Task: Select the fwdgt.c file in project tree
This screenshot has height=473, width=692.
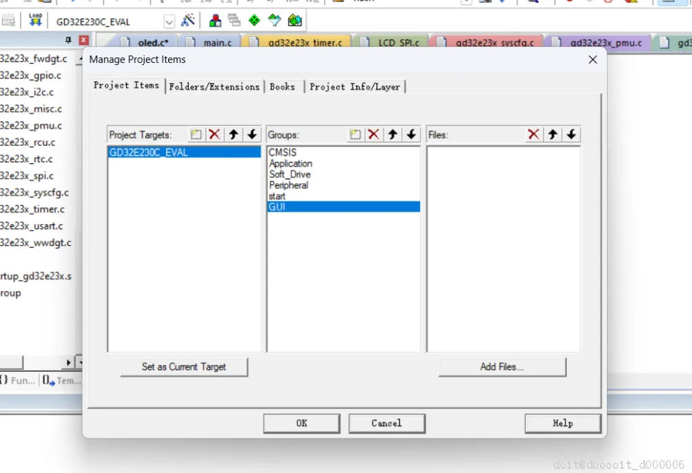Action: click(x=33, y=59)
